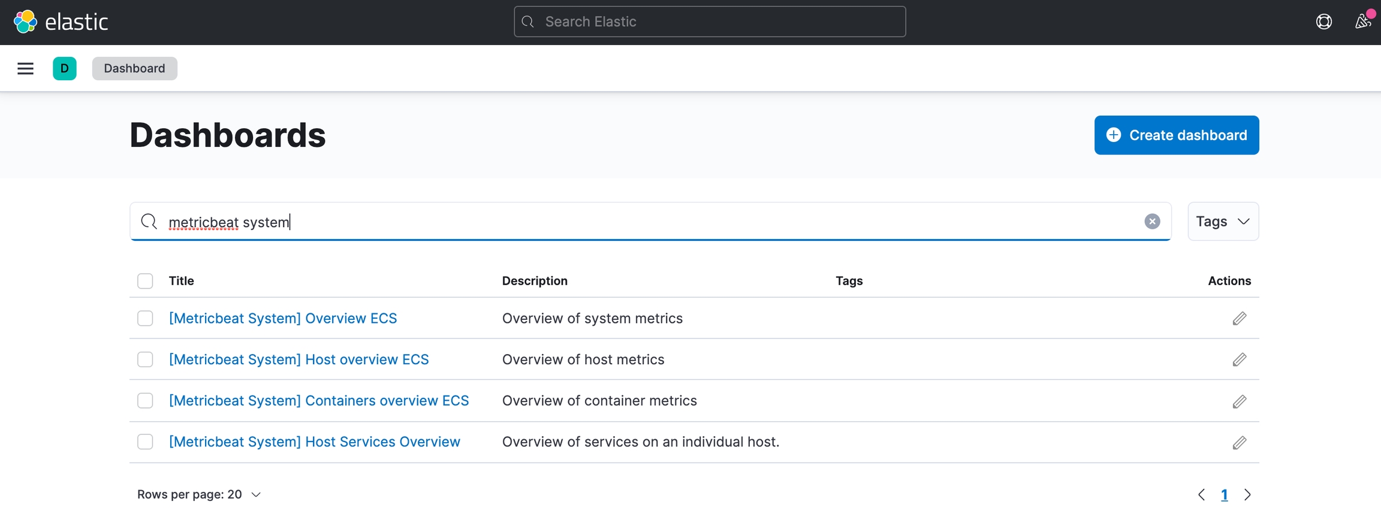
Task: Open the D space avatar
Action: tap(65, 68)
